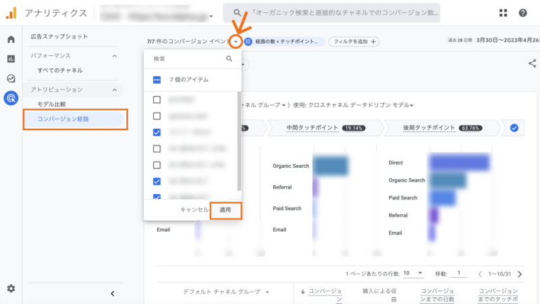The image size is (540, 304).
Task: Select コンバージョン経路 in navigation
Action: pyautogui.click(x=74, y=119)
